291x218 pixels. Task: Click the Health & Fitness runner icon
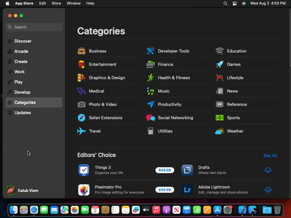(151, 78)
